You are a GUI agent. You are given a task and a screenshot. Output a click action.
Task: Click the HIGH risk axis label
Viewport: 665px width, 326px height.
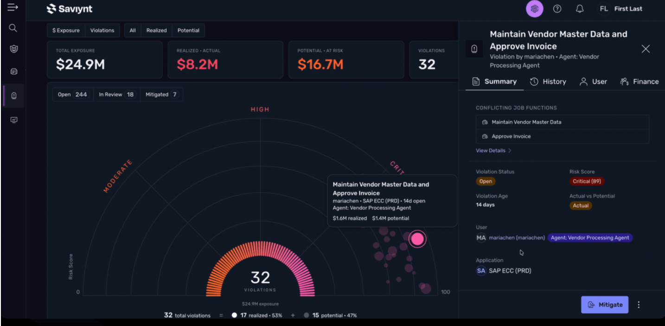pyautogui.click(x=260, y=109)
